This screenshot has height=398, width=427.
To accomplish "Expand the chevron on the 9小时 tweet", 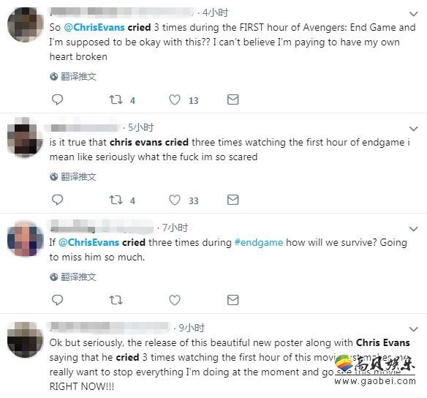I will (413, 329).
